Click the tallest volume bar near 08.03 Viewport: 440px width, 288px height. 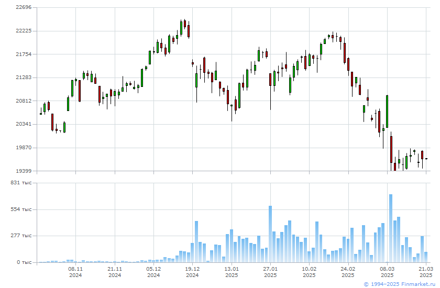[x=391, y=228]
